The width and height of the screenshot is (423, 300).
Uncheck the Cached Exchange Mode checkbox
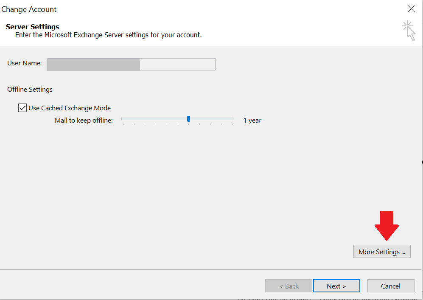pos(22,108)
